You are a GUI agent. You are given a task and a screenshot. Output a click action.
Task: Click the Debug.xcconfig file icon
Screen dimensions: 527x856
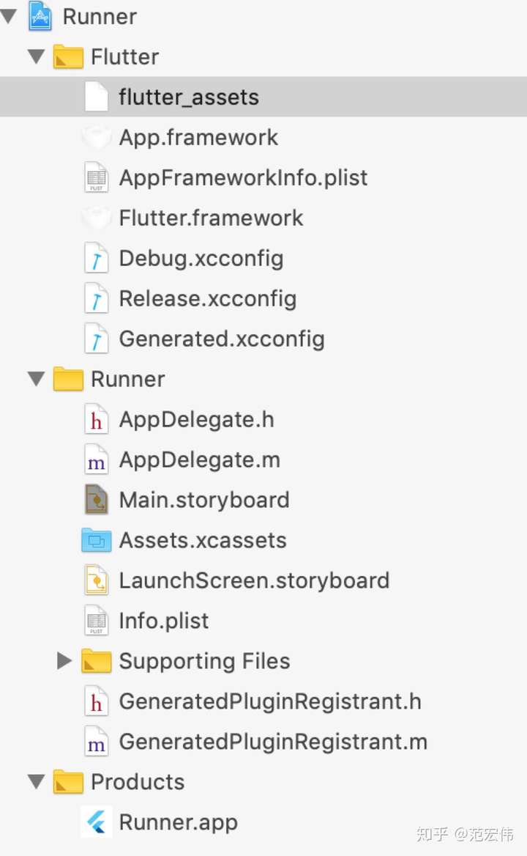[97, 258]
